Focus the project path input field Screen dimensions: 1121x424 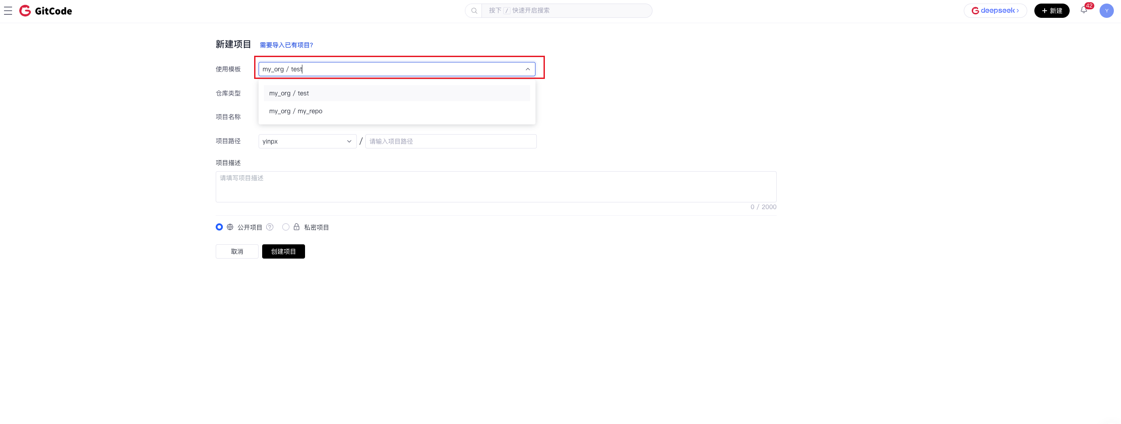[451, 141]
